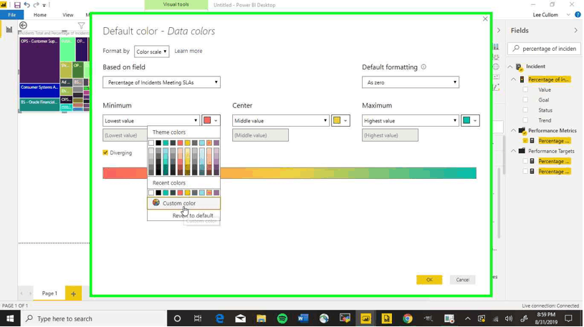Click the Default formatting info icon

423,67
